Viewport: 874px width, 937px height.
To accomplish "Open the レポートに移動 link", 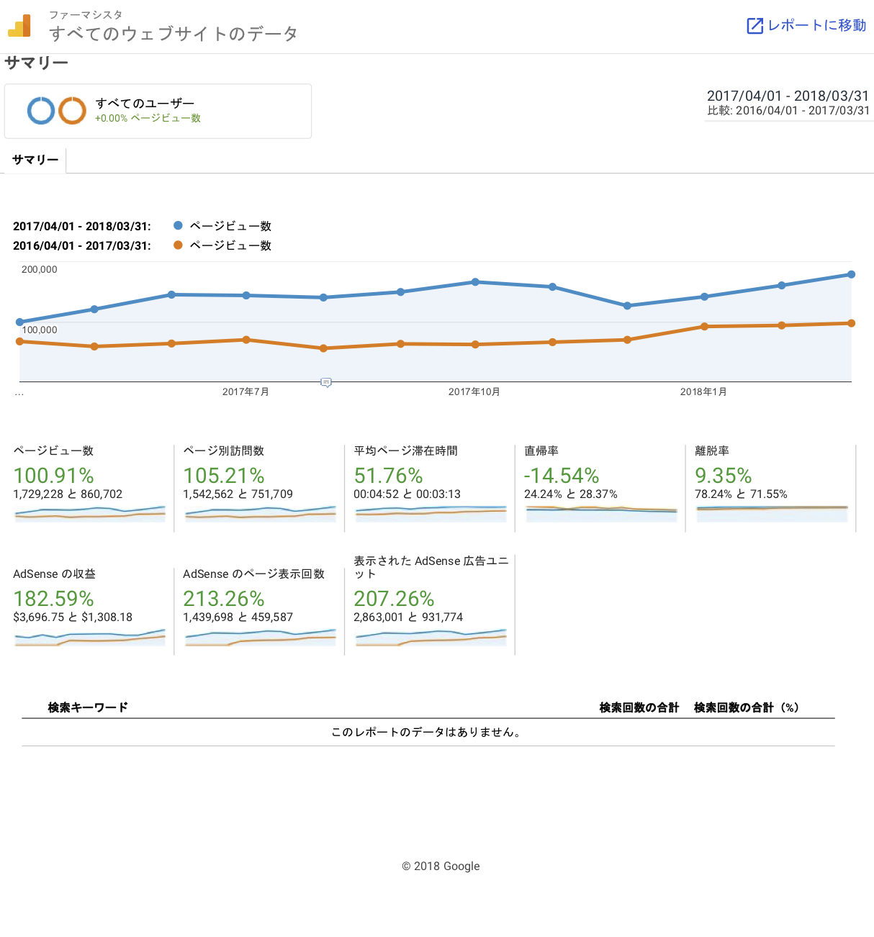I will point(806,25).
